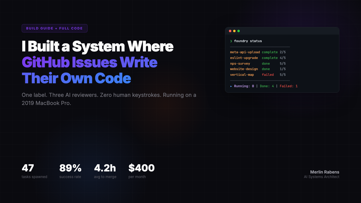
Task: Click the 1/5 count for website-design
Action: point(283,69)
